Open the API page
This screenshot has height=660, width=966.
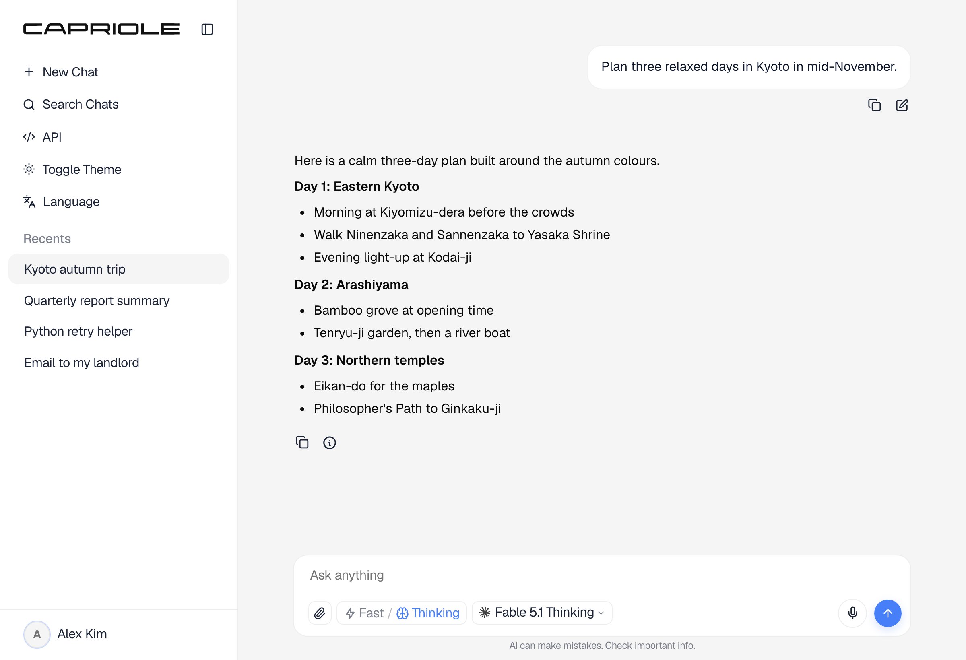pos(42,137)
